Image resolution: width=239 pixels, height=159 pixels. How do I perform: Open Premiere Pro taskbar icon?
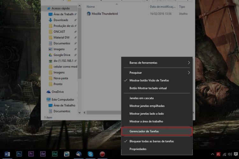(x=31, y=154)
